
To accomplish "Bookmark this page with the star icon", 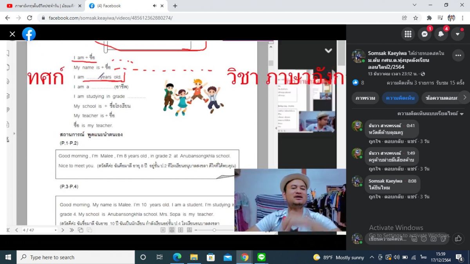I will point(416,18).
